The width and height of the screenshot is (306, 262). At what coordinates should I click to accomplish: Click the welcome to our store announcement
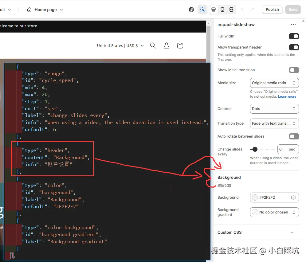click(18, 26)
